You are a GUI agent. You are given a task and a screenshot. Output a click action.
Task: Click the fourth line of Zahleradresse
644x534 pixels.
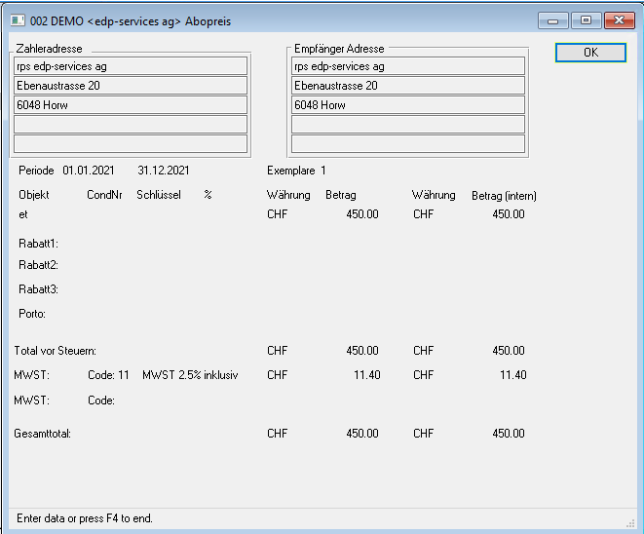point(131,125)
